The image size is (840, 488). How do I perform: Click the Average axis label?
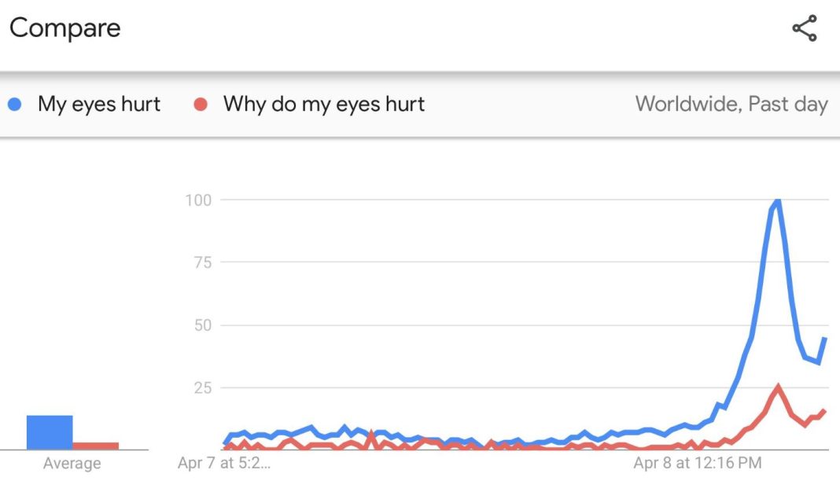[x=72, y=463]
